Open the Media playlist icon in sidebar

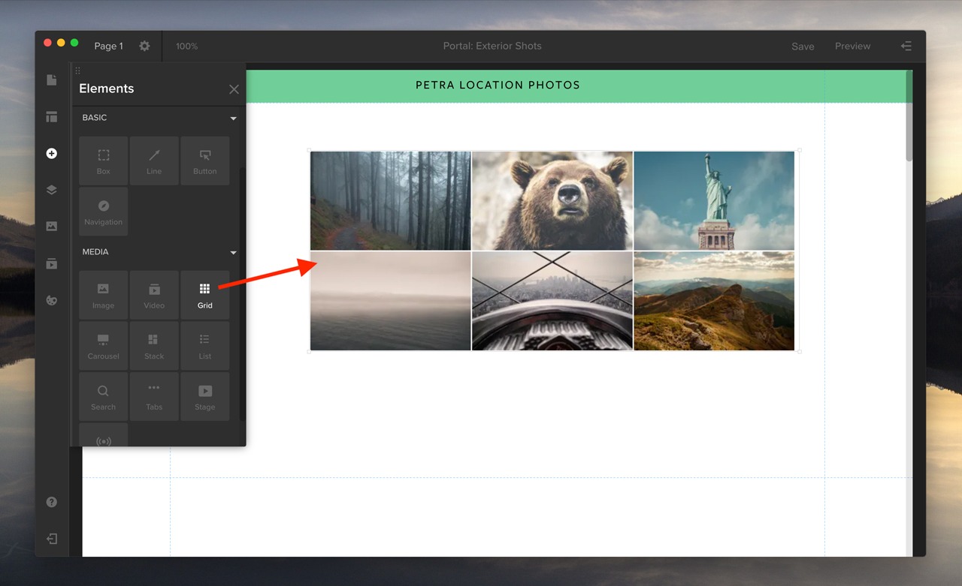[x=52, y=263]
